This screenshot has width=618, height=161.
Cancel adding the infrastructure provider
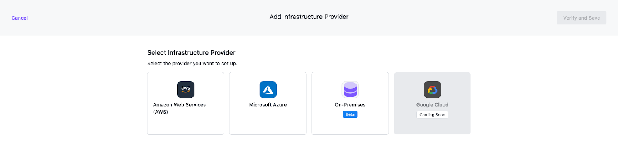(20, 18)
